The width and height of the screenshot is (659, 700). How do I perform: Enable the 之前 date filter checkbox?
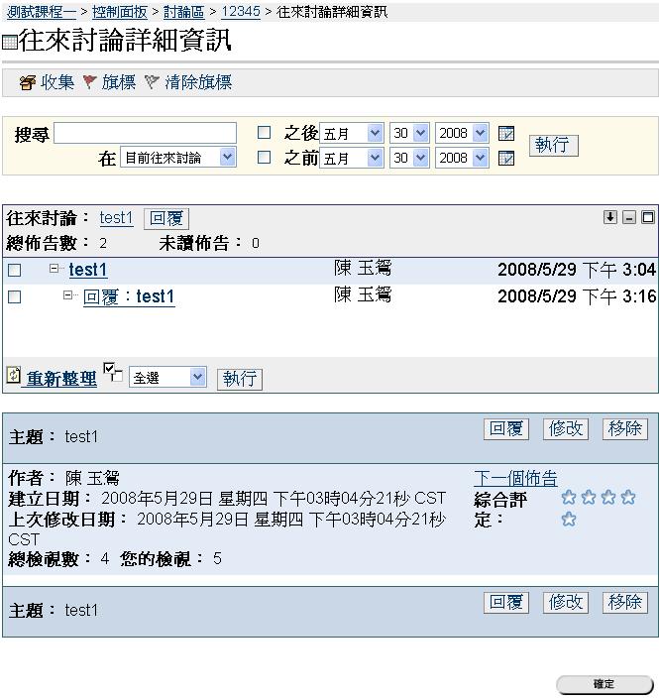point(264,158)
